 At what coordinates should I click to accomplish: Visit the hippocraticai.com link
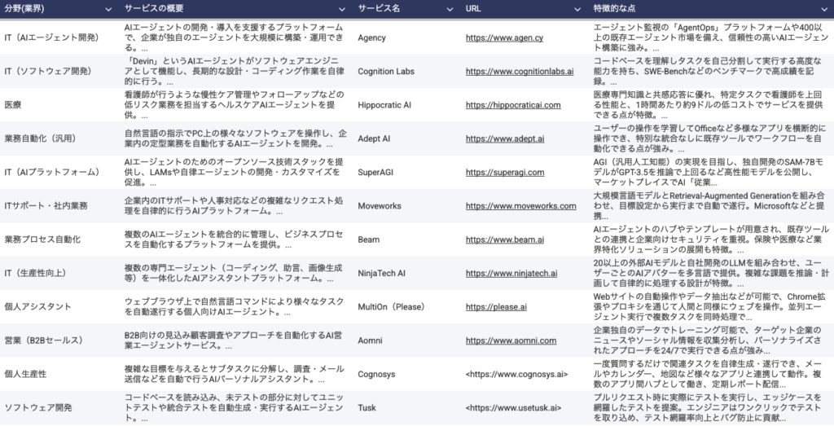[513, 105]
